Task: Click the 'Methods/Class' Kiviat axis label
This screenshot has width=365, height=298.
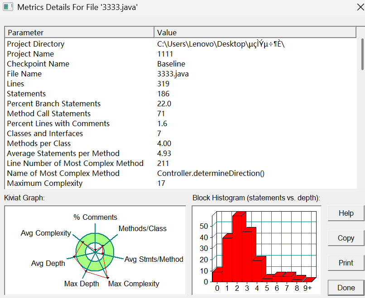Action: coord(143,228)
